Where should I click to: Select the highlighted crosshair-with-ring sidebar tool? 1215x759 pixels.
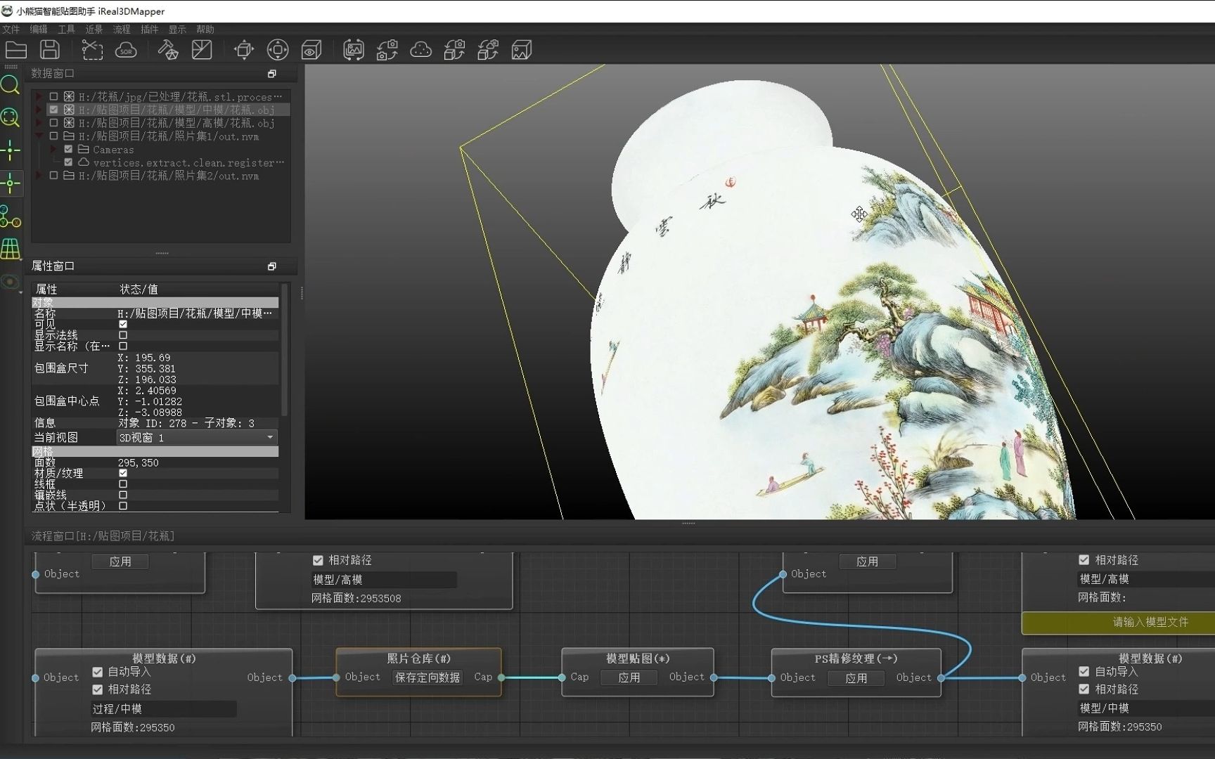(x=11, y=183)
